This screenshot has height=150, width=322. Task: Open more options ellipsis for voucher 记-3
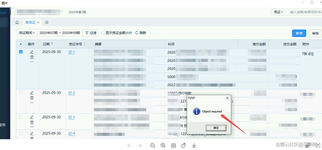point(32,127)
